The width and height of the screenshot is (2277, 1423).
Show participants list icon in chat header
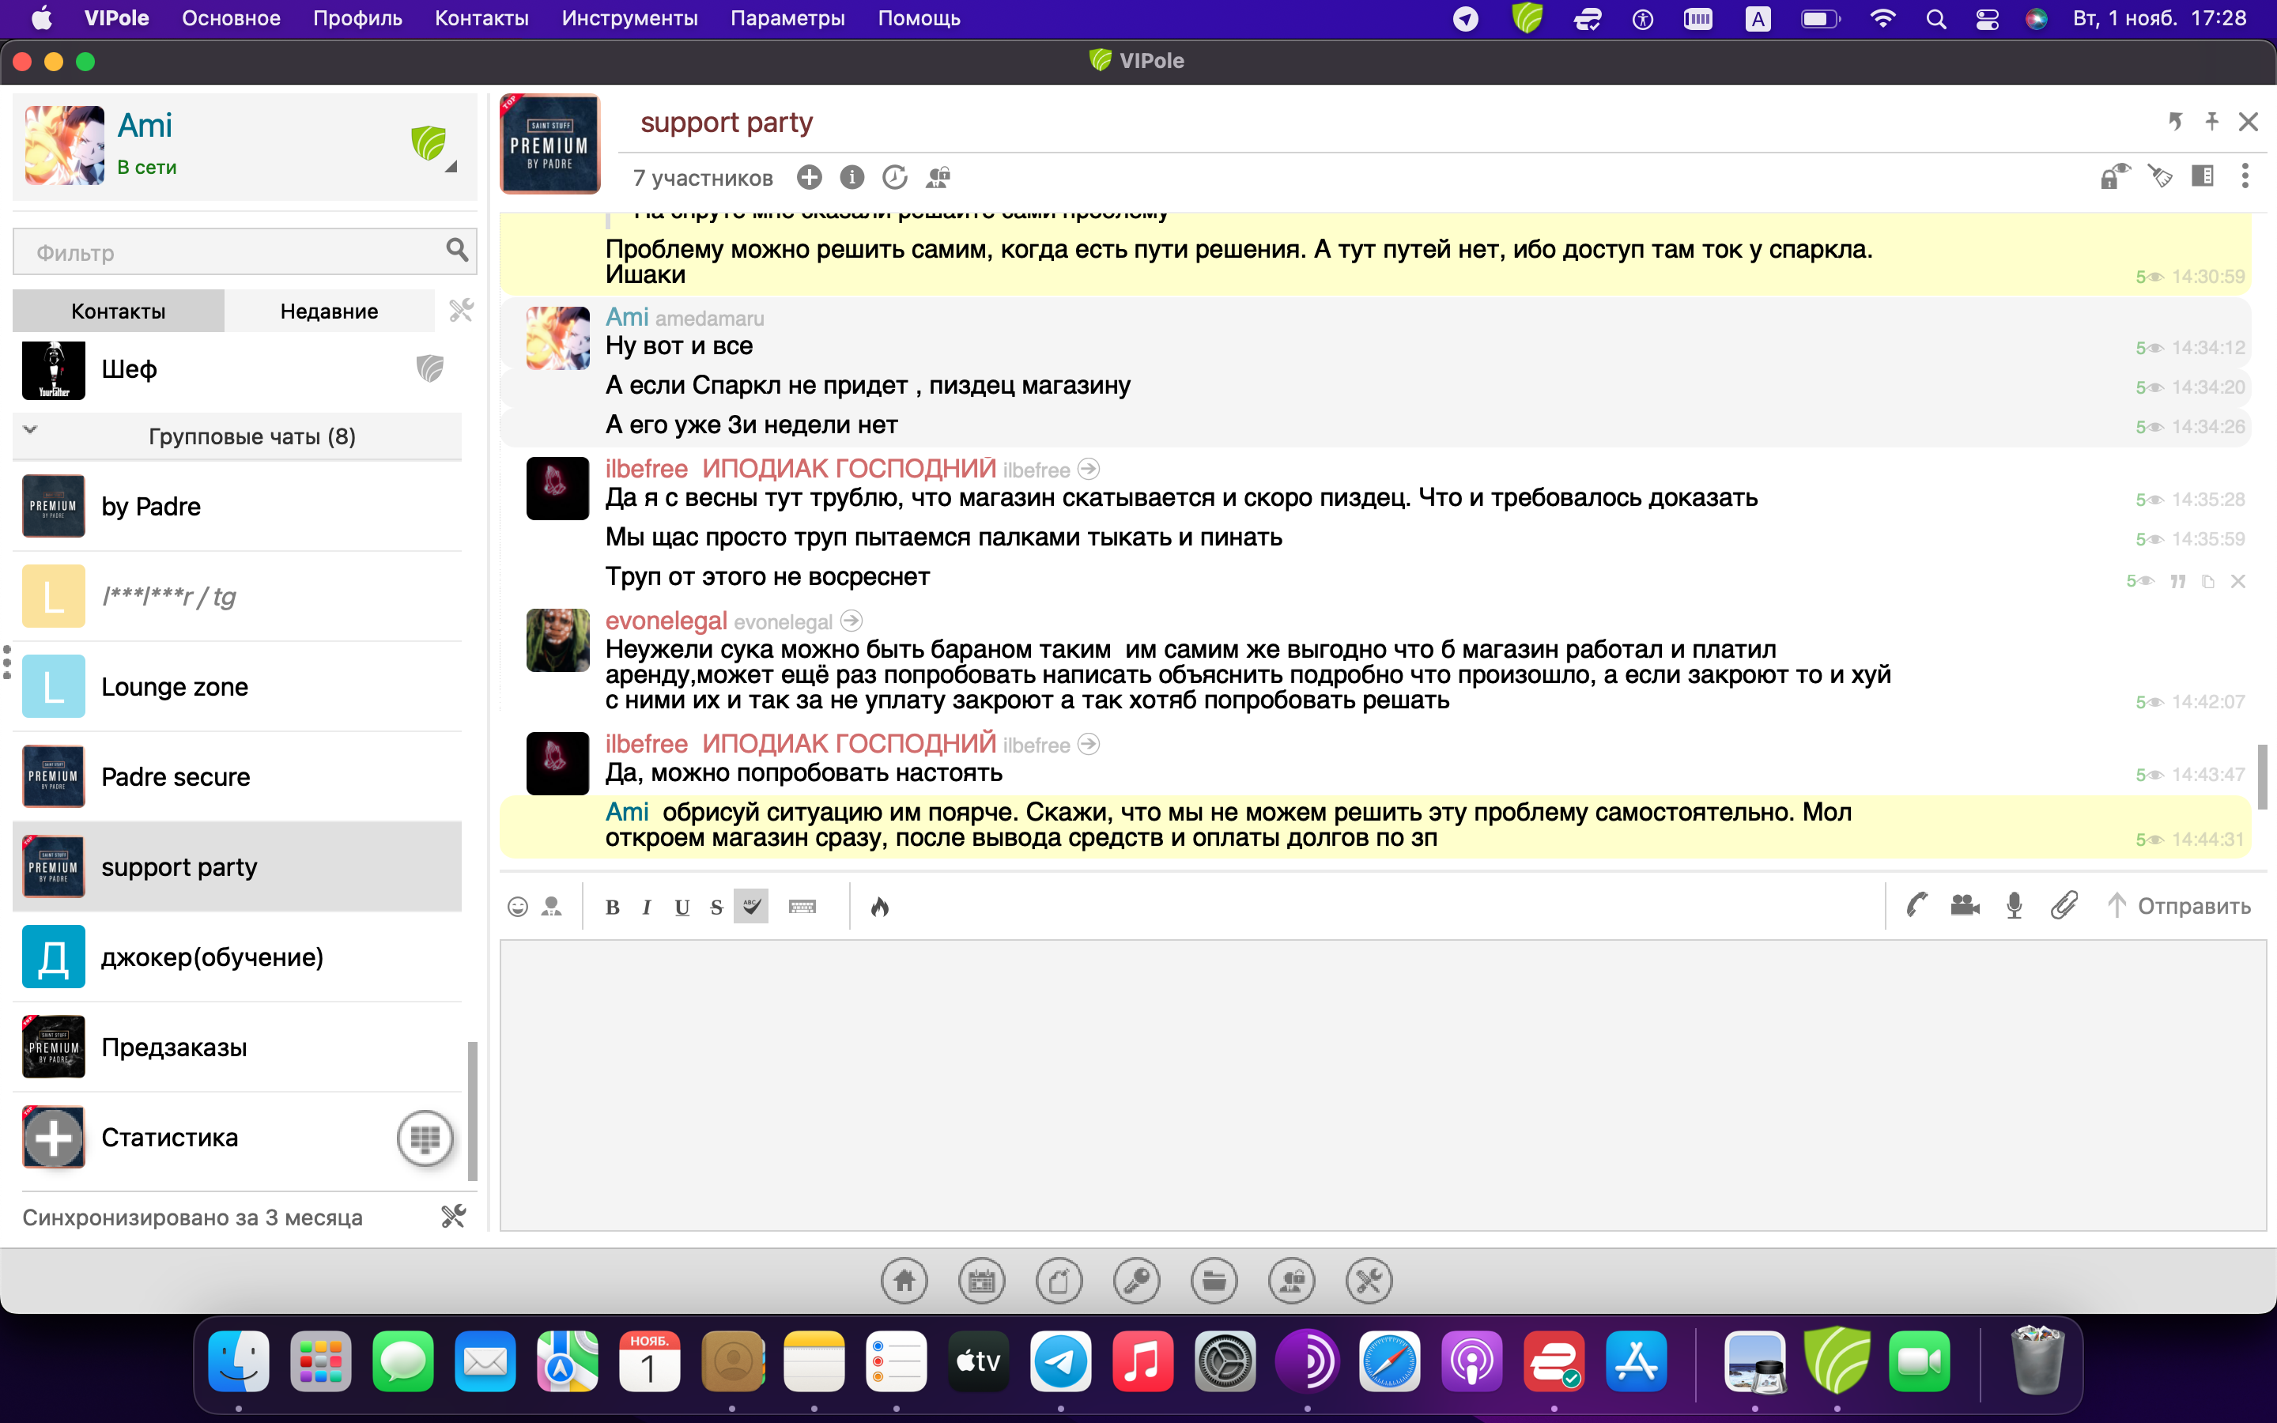tap(938, 177)
